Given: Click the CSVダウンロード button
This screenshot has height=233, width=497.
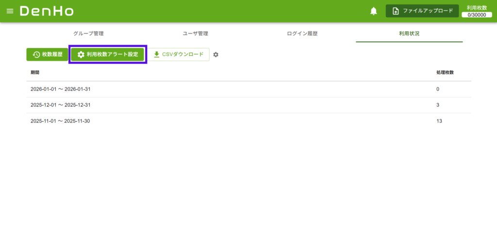Looking at the screenshot, I should pos(179,54).
